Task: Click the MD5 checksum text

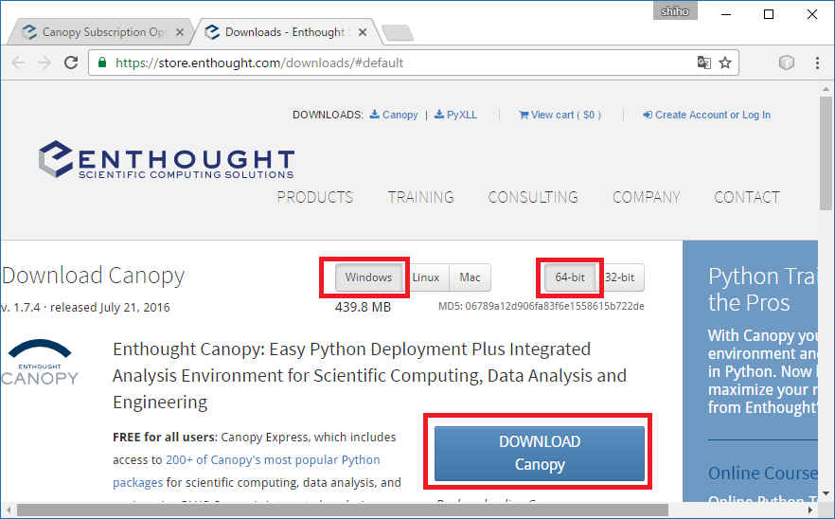Action: click(x=542, y=307)
